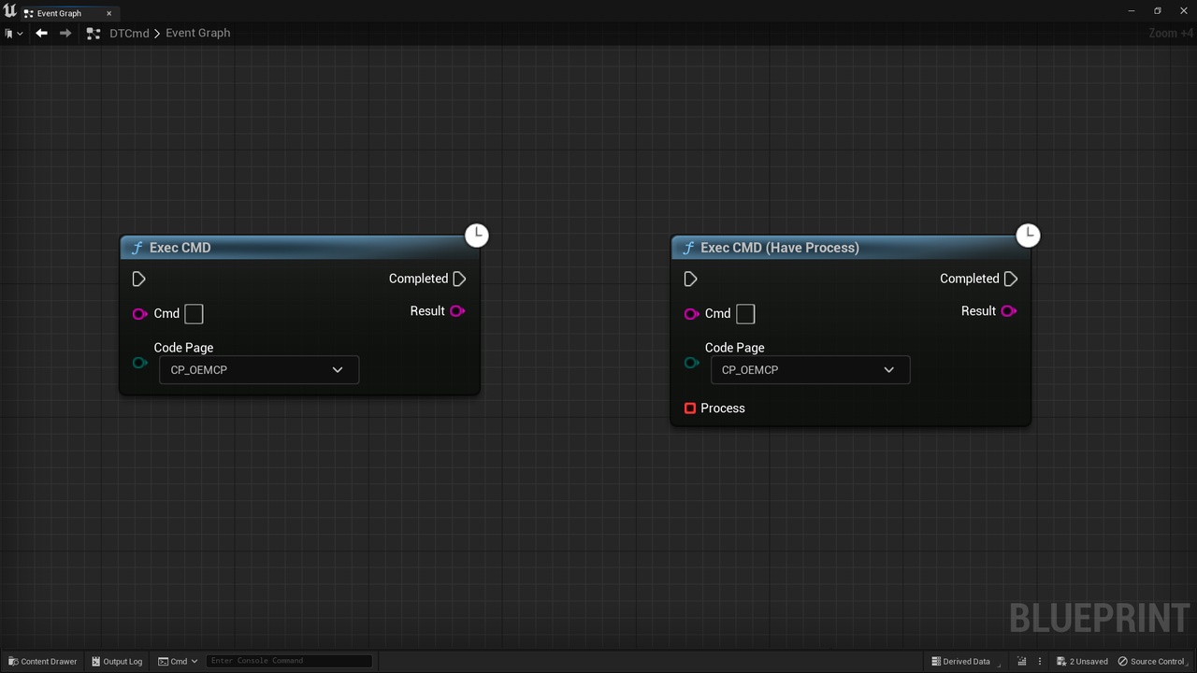Expand Code Page dropdown in Have Process node
Image resolution: width=1197 pixels, height=673 pixels.
(810, 370)
